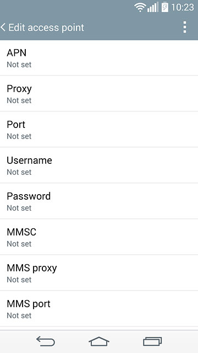
Task: Select the MMS port entry
Action: click(x=99, y=308)
